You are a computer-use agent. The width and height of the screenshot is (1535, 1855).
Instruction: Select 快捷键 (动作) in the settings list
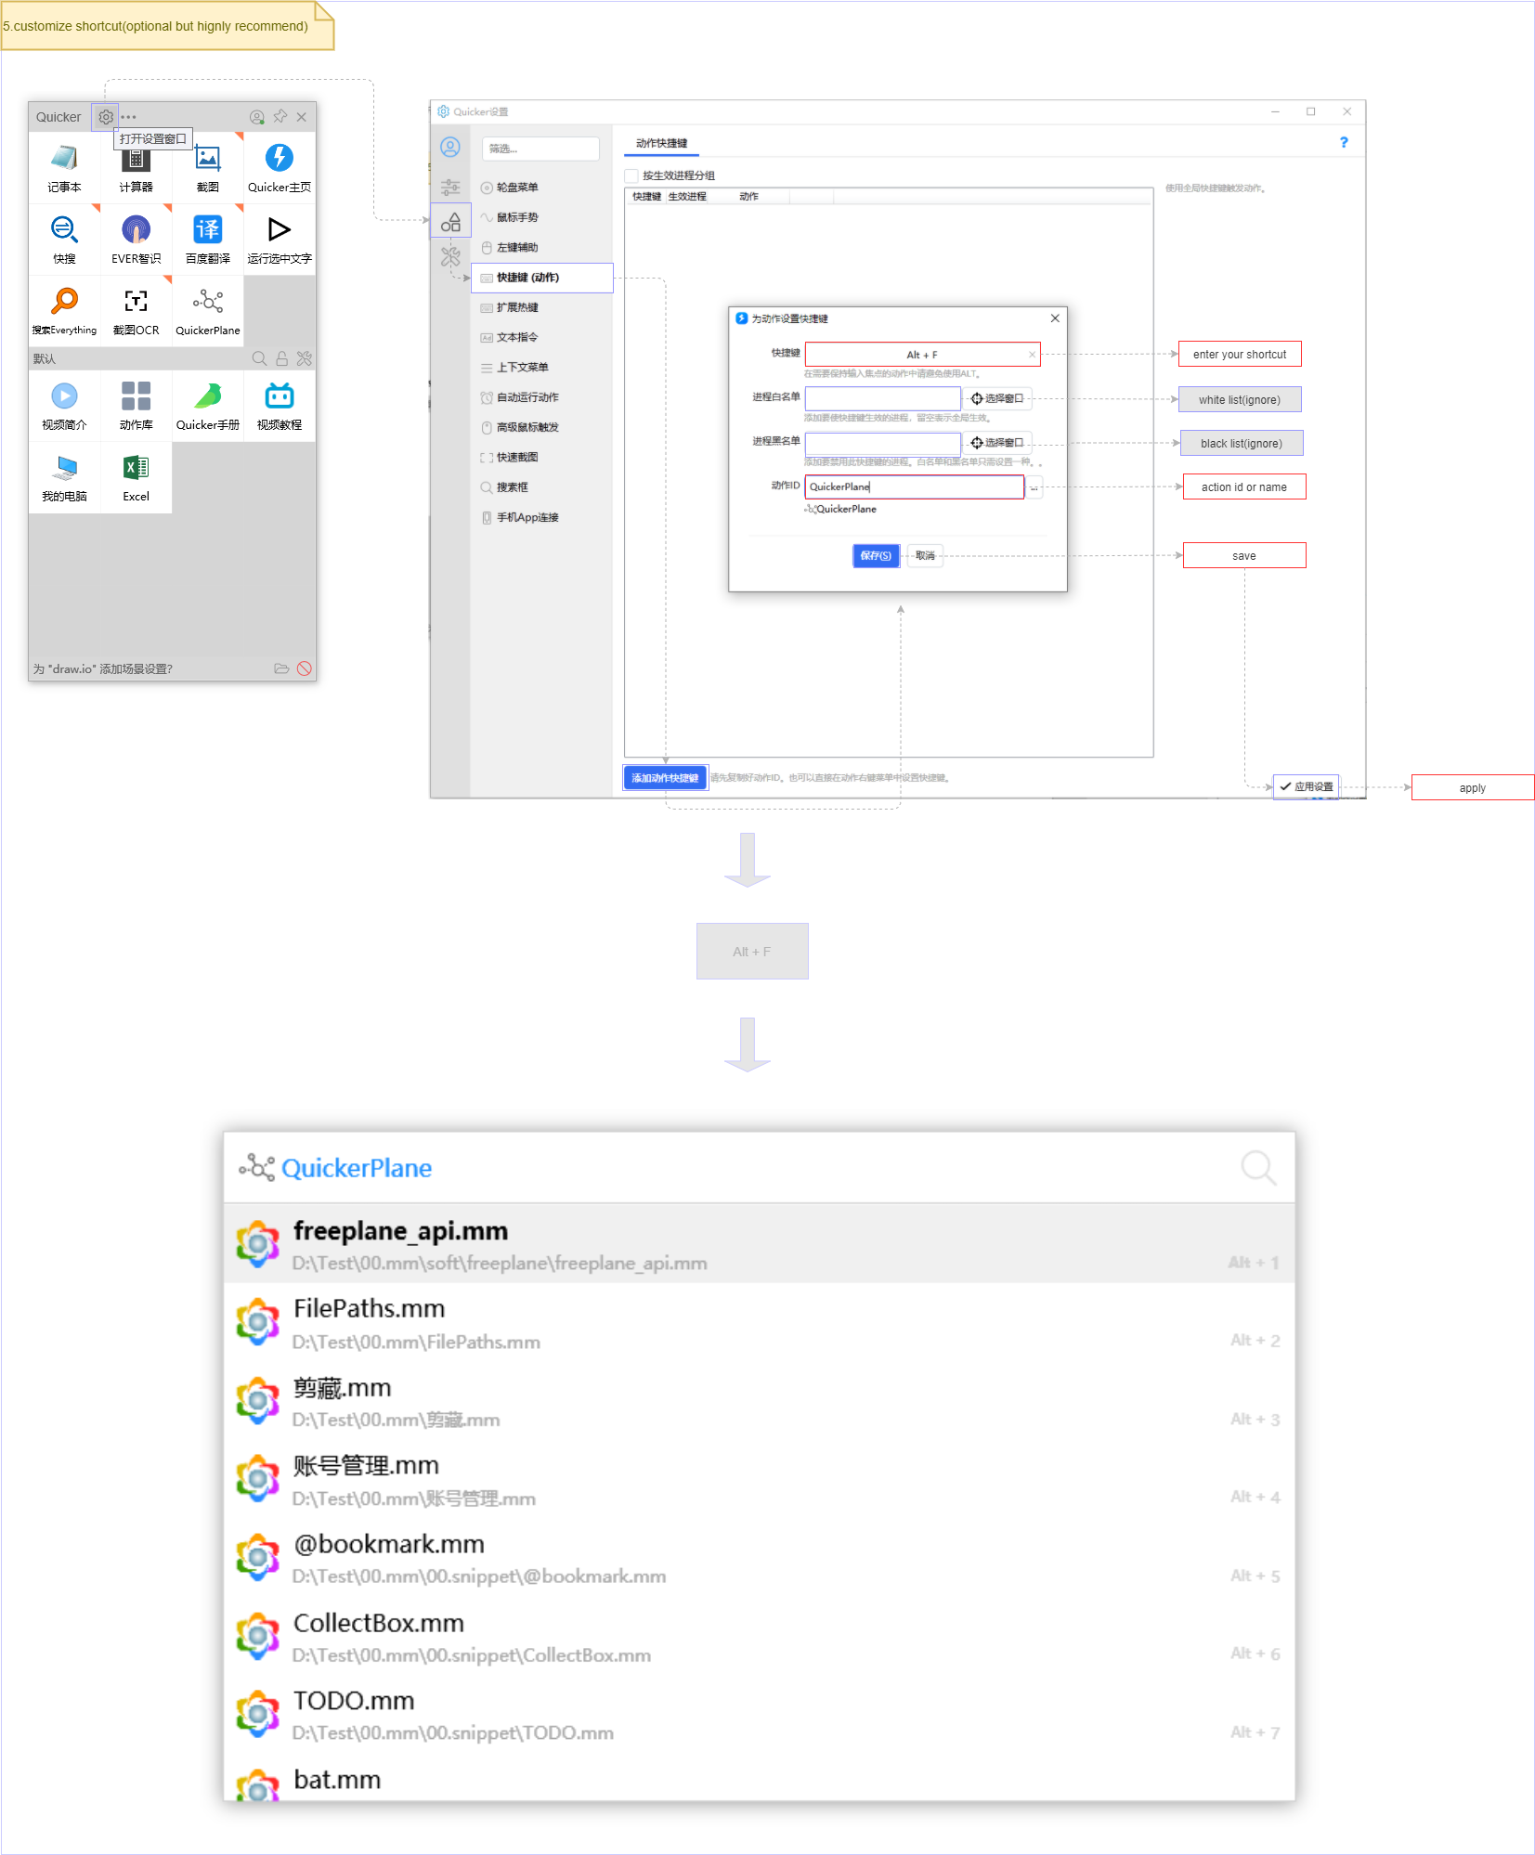pos(542,278)
